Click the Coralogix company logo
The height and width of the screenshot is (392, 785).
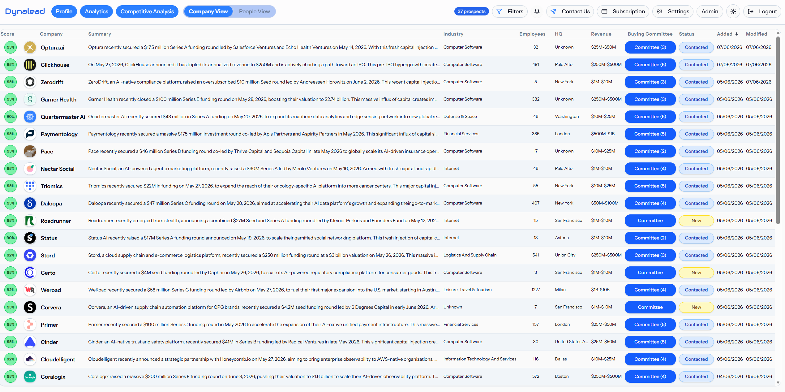(x=30, y=377)
